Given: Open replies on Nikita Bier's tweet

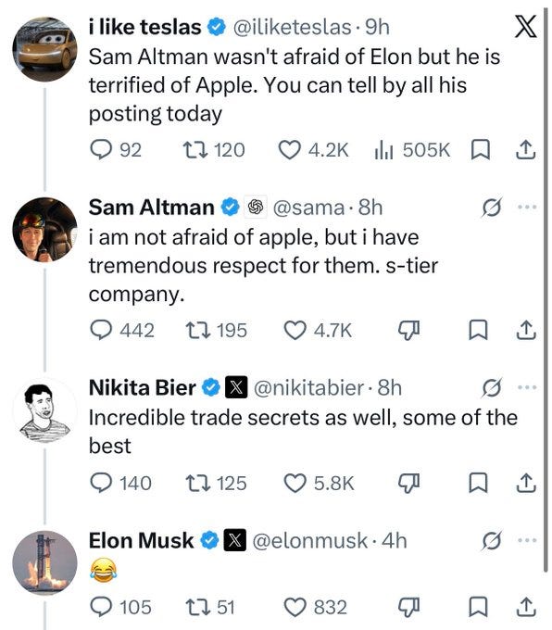Looking at the screenshot, I should [101, 483].
